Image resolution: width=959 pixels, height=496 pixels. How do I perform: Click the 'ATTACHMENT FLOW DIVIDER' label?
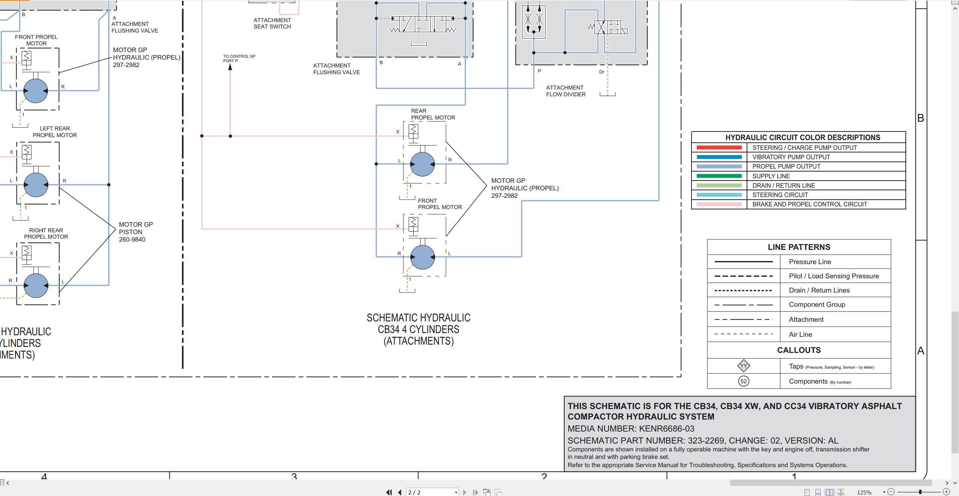pos(566,91)
